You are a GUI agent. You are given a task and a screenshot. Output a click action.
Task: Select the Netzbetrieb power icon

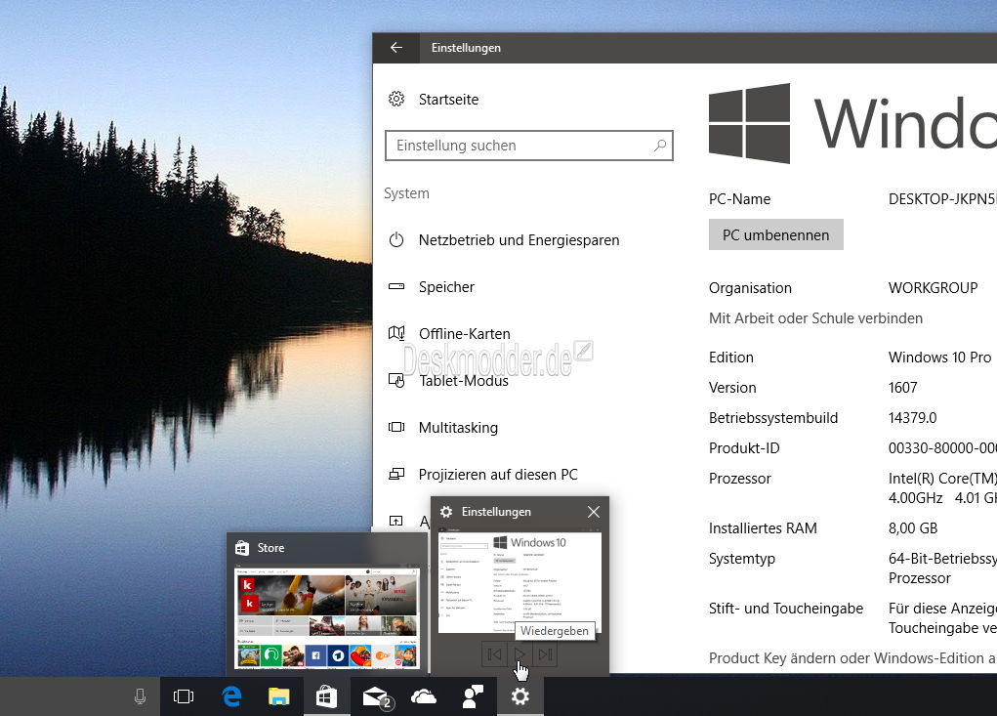pos(396,239)
